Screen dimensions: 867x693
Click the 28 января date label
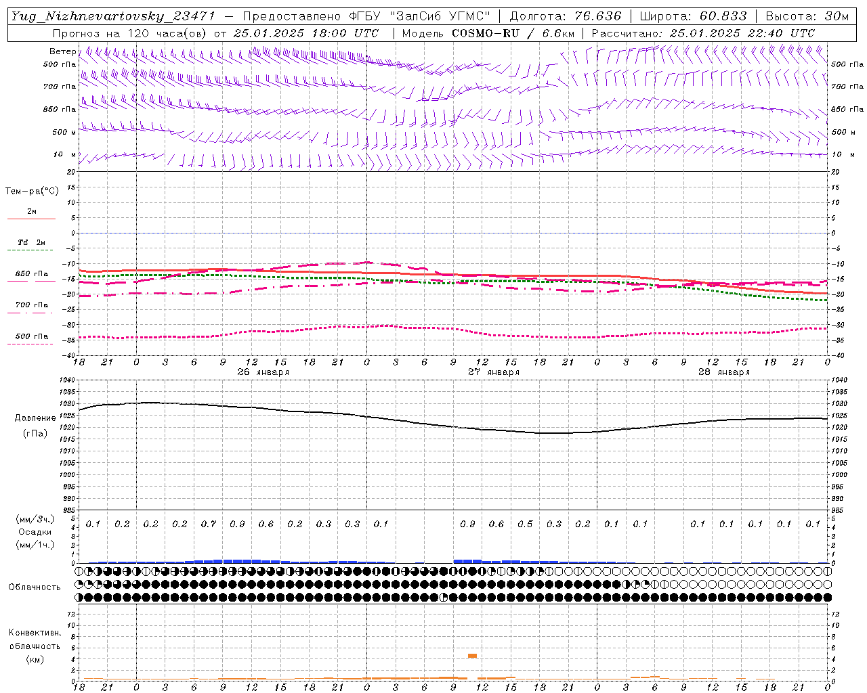click(x=724, y=372)
